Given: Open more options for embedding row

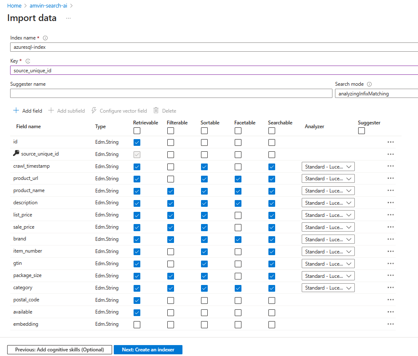Looking at the screenshot, I should (x=391, y=324).
